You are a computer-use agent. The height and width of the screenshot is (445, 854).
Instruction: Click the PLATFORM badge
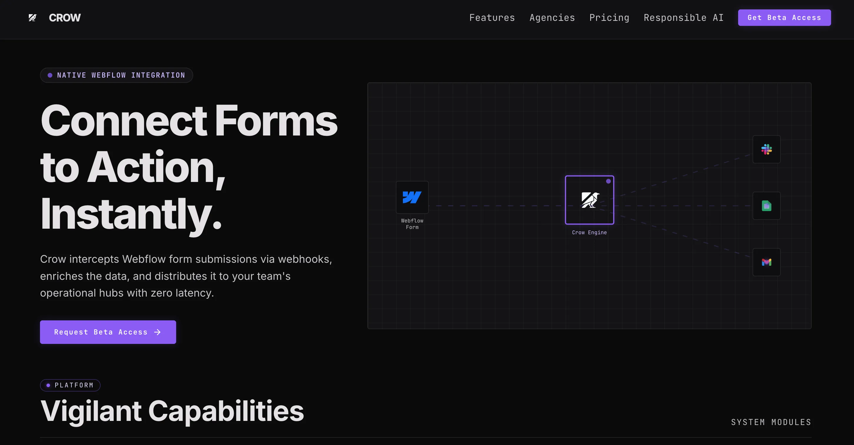click(x=70, y=385)
